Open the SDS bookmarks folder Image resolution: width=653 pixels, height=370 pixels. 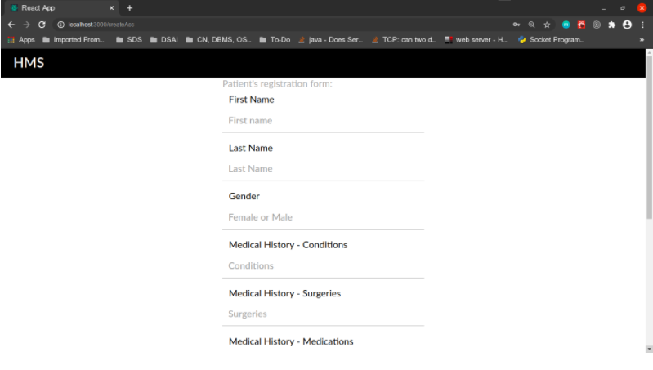(x=129, y=40)
